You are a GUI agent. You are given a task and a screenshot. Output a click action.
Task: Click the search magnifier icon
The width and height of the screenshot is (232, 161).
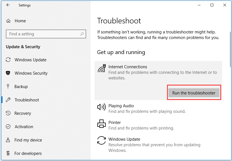coord(82,34)
